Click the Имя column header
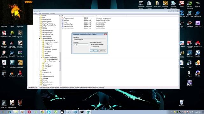Screen dimensions: 204x114 (72, 16)
